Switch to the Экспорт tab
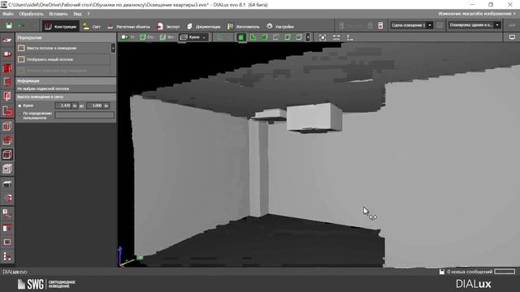Screen dimensions: 520x292 point(168,27)
